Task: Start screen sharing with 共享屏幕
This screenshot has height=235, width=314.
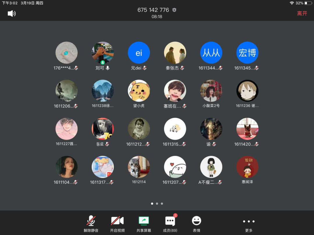Action: tap(144, 224)
